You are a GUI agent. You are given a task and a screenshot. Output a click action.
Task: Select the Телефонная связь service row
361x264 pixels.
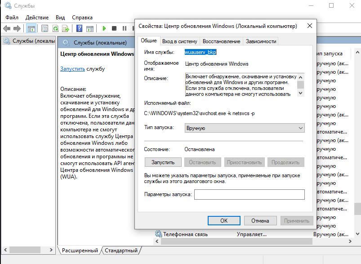pos(252,234)
